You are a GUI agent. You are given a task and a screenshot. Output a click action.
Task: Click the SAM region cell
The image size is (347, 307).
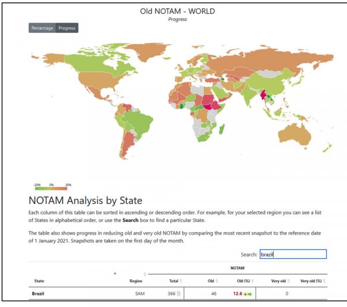tap(140, 294)
